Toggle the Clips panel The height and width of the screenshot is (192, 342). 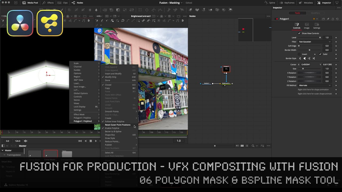click(63, 3)
